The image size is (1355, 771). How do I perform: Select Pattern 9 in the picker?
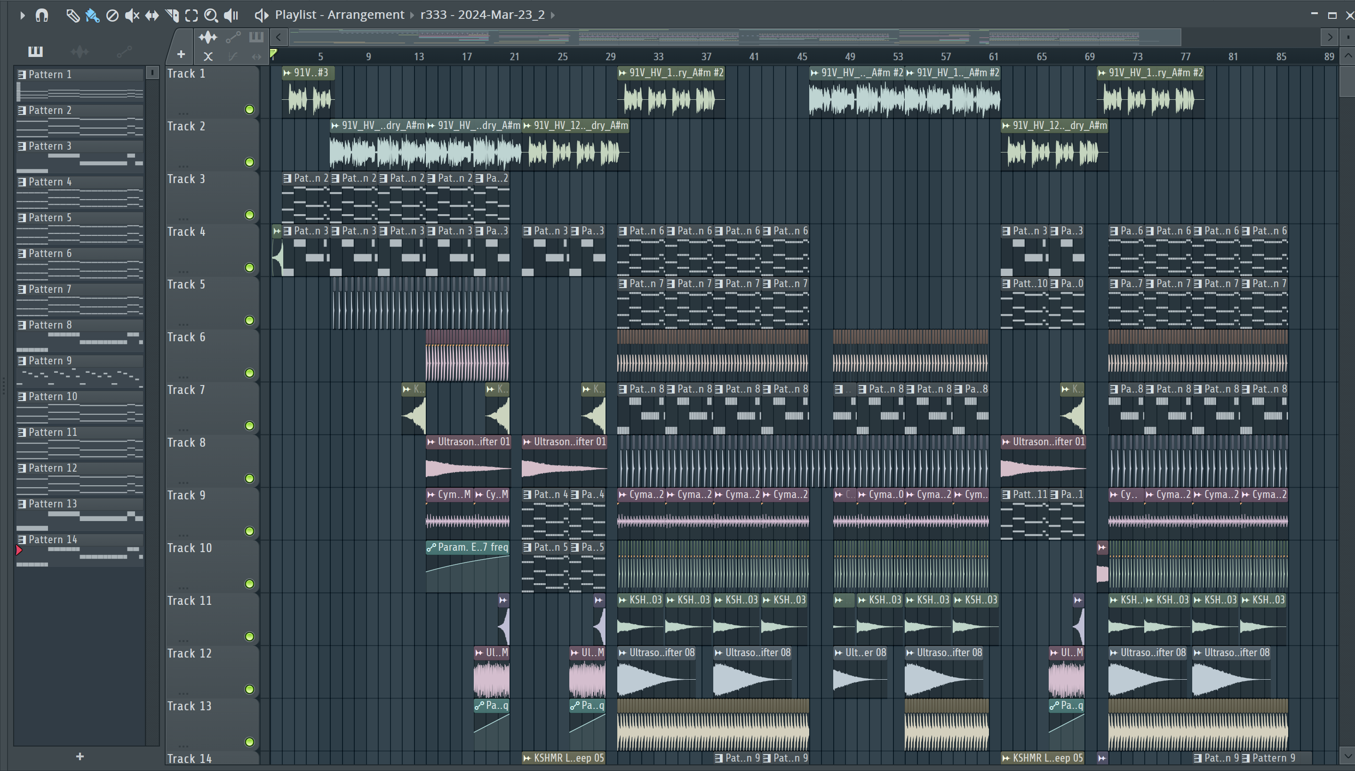coord(80,371)
